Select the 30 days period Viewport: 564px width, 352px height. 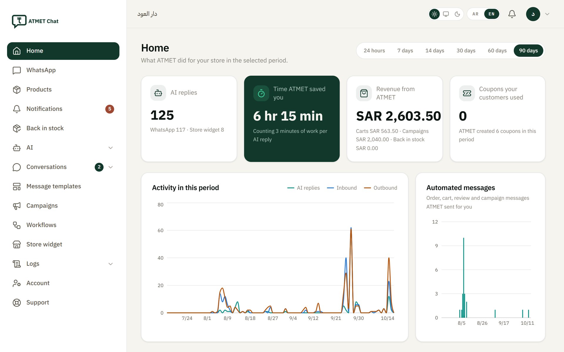(466, 50)
